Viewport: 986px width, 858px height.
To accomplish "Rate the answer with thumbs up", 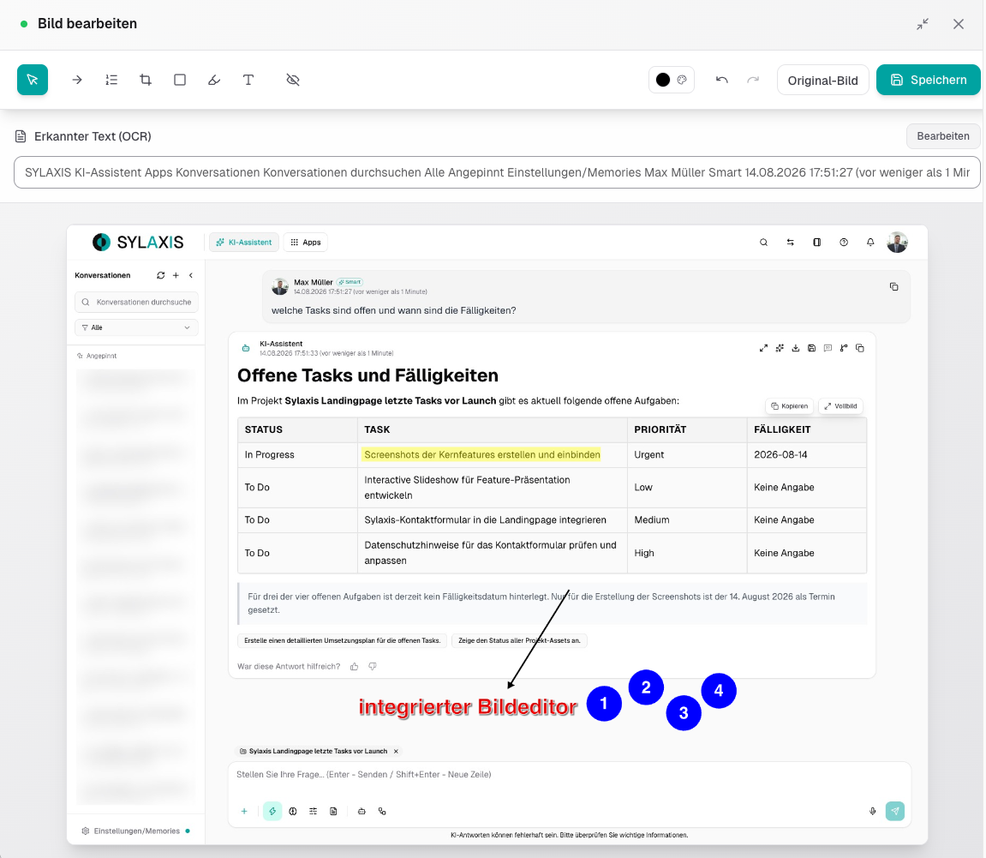I will tap(354, 667).
